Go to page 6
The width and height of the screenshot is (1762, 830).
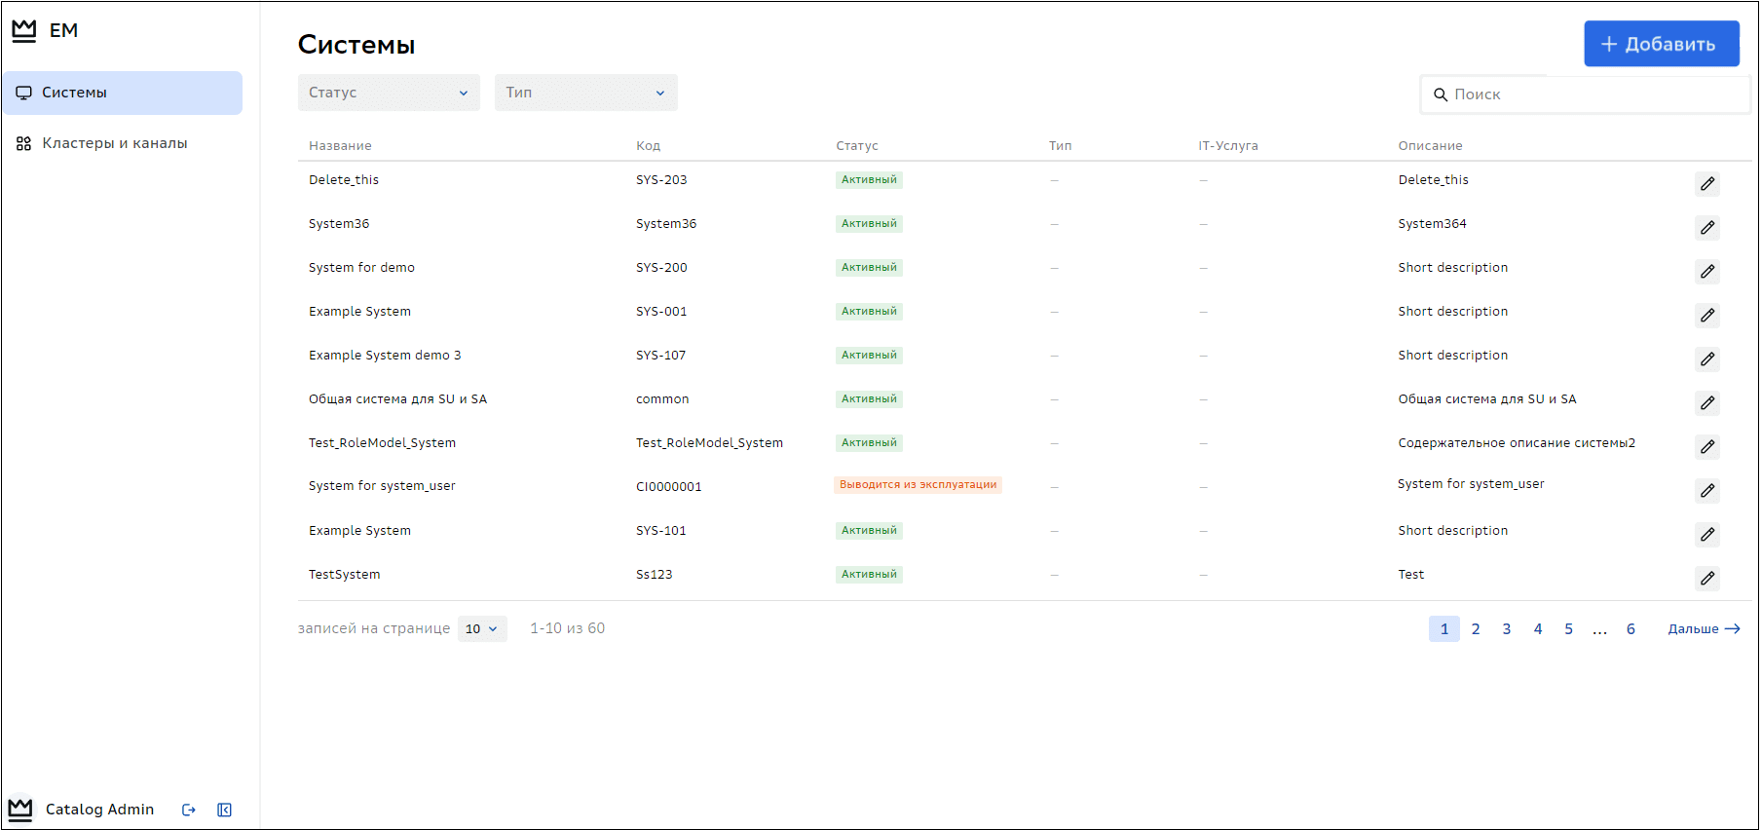pyautogui.click(x=1631, y=629)
